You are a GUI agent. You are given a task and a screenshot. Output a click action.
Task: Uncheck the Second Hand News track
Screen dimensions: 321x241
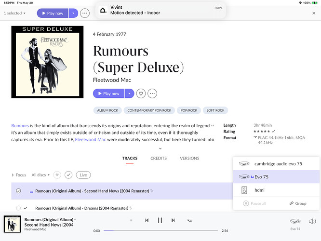tap(18, 191)
